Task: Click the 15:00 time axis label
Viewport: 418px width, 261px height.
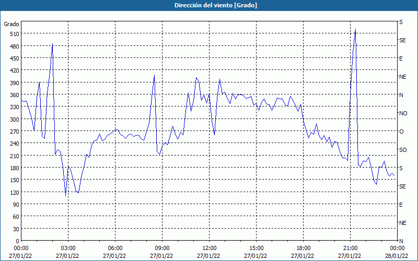Action: (x=256, y=248)
